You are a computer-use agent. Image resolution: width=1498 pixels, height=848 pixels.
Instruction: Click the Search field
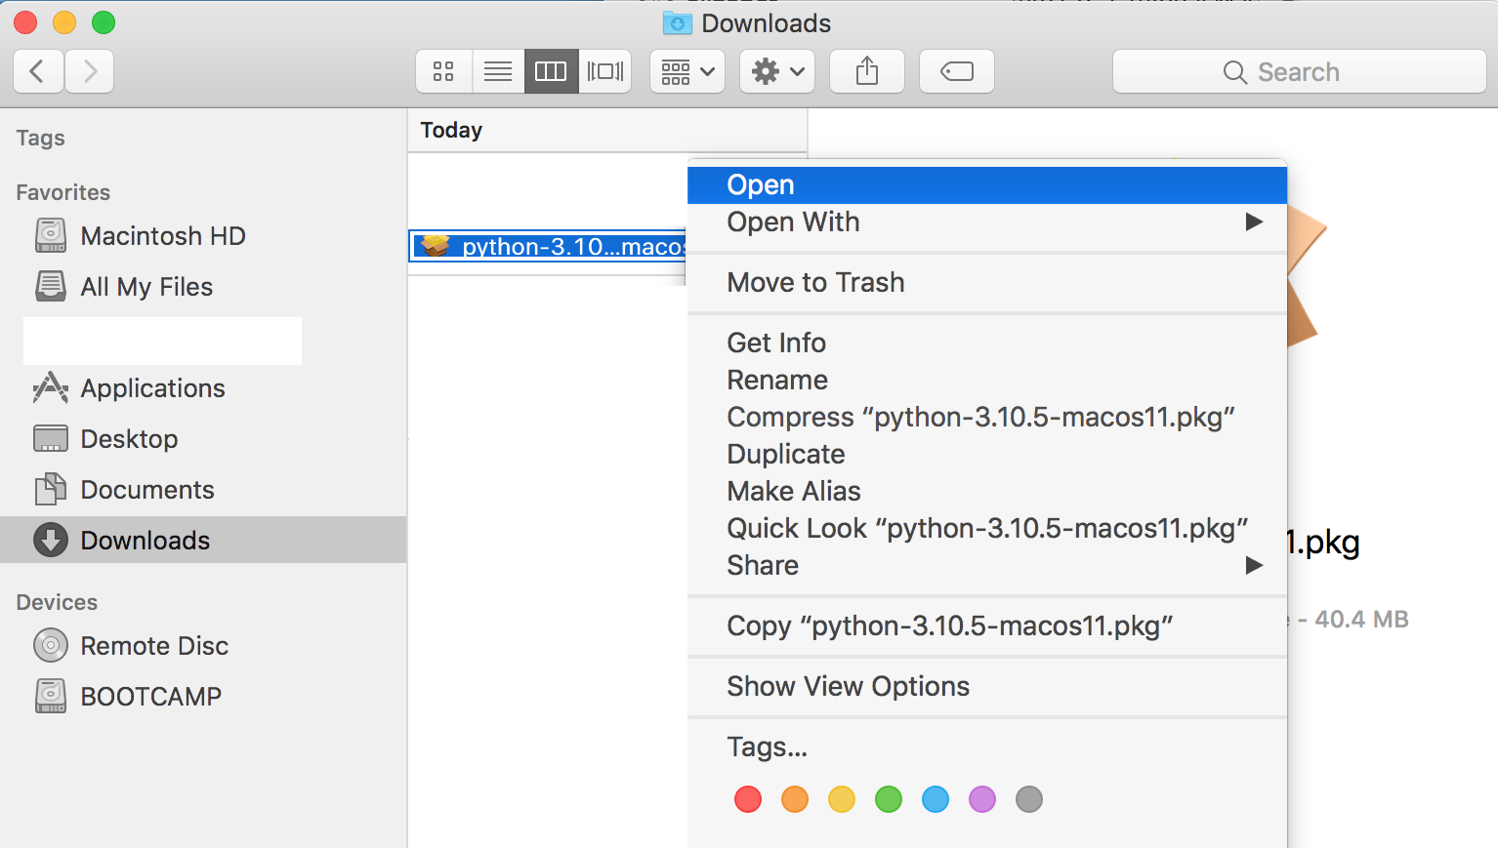(x=1299, y=71)
